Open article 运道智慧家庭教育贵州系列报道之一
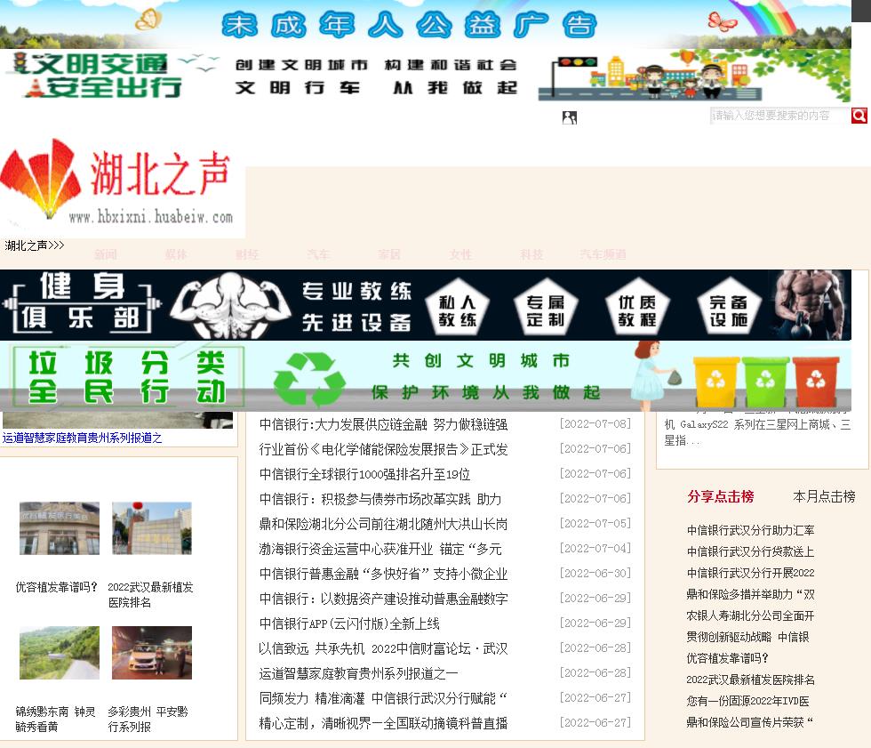Image resolution: width=871 pixels, height=748 pixels. (358, 673)
